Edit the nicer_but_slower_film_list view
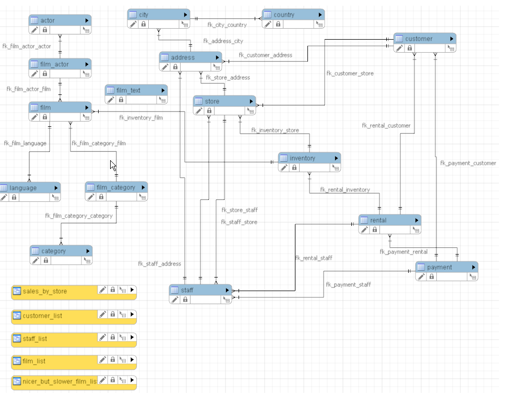The height and width of the screenshot is (397, 523). (x=102, y=380)
